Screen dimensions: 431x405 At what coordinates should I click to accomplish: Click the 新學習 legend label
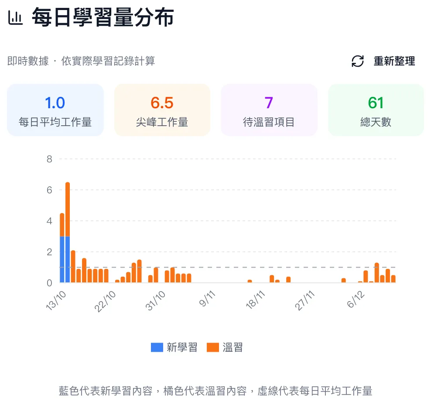pyautogui.click(x=182, y=347)
